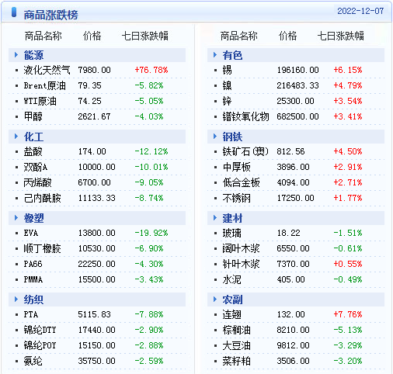Open the 化工 category heading
393x374 pixels.
[33, 137]
